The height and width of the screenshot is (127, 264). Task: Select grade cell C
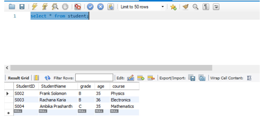point(86,106)
